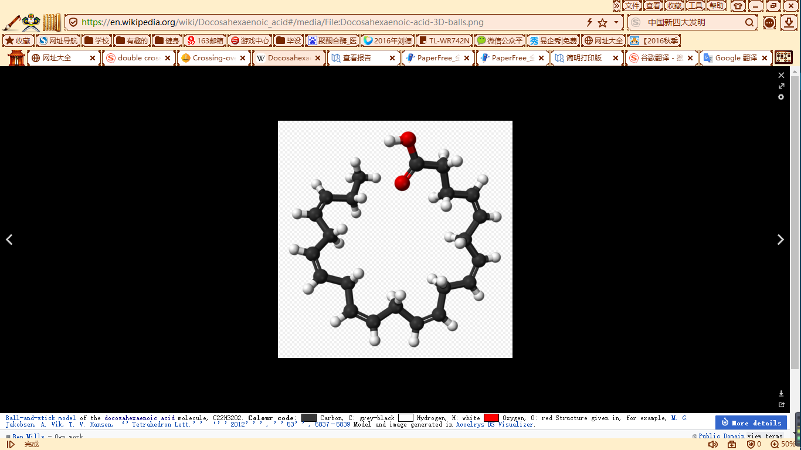Bookmark page with the star icon
Screen dimensions: 801x450
pyautogui.click(x=602, y=23)
